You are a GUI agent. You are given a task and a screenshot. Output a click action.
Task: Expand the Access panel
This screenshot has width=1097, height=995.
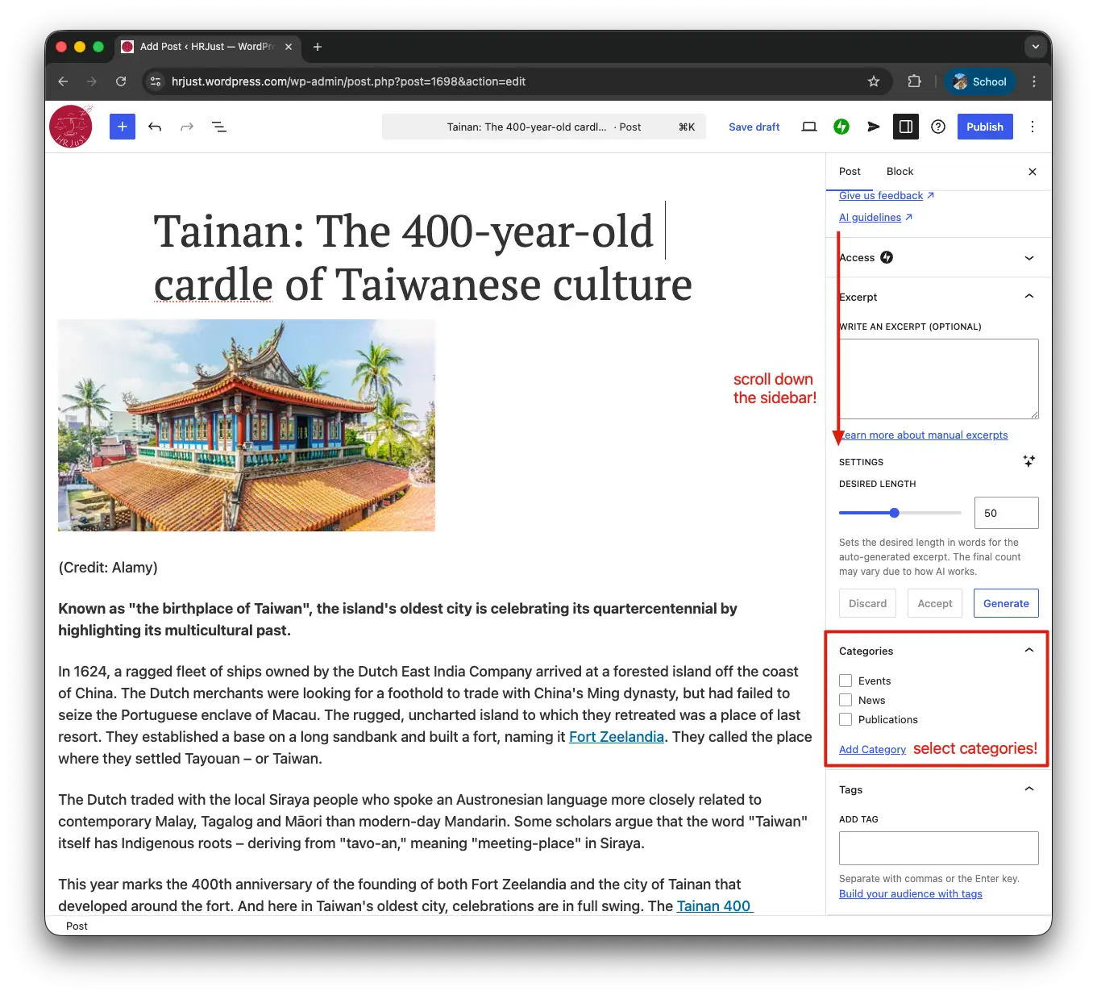click(x=938, y=257)
